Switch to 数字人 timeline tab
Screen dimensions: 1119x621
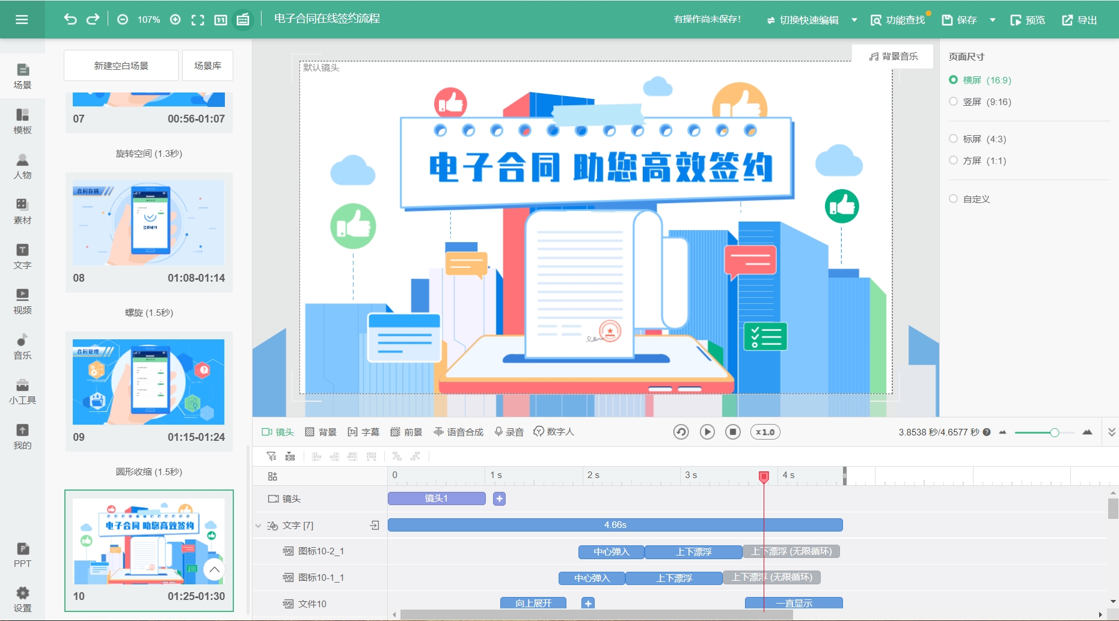point(554,432)
